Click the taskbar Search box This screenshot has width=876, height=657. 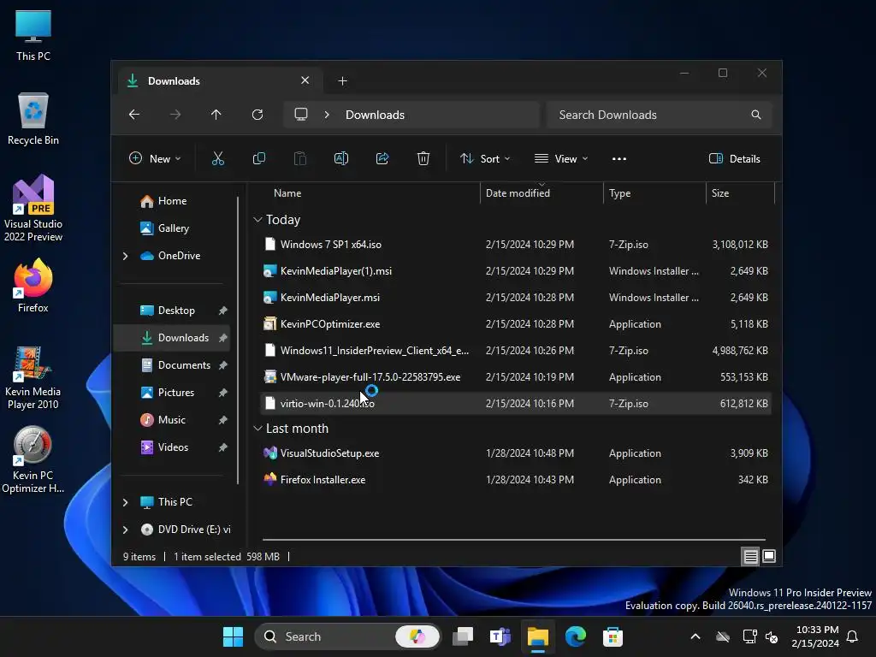(x=347, y=636)
